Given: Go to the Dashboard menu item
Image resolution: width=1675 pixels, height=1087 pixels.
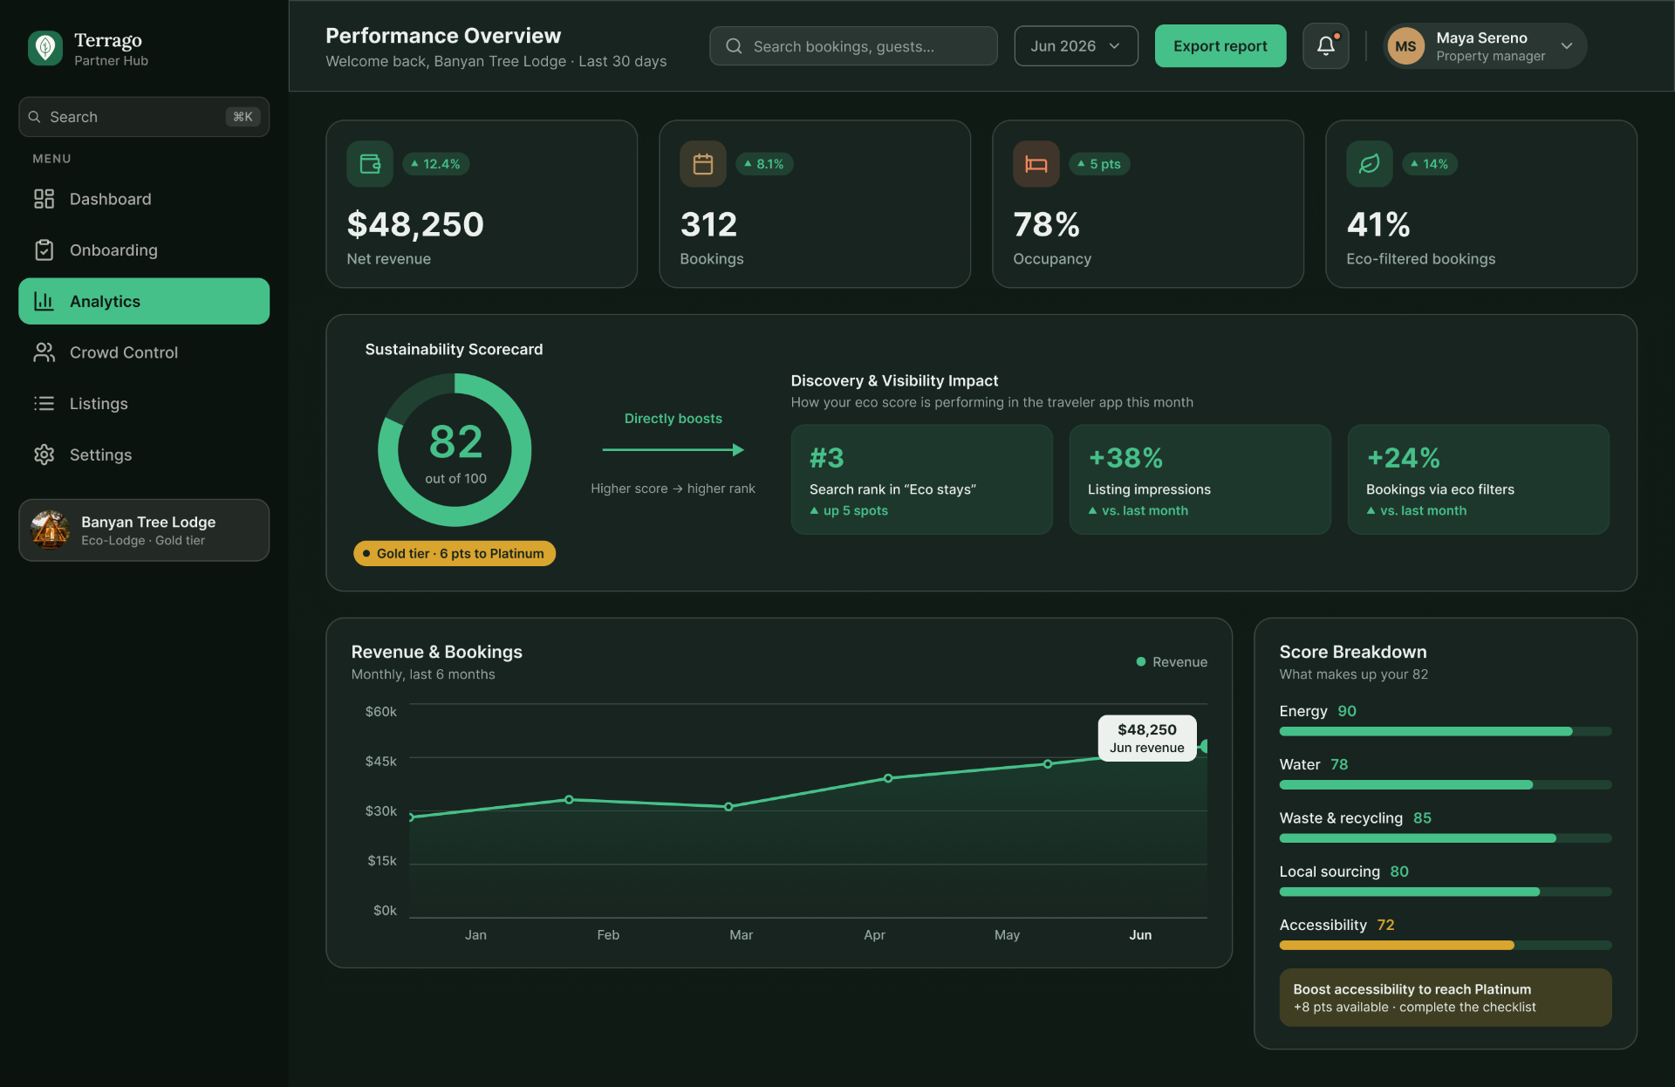Looking at the screenshot, I should click(x=144, y=199).
